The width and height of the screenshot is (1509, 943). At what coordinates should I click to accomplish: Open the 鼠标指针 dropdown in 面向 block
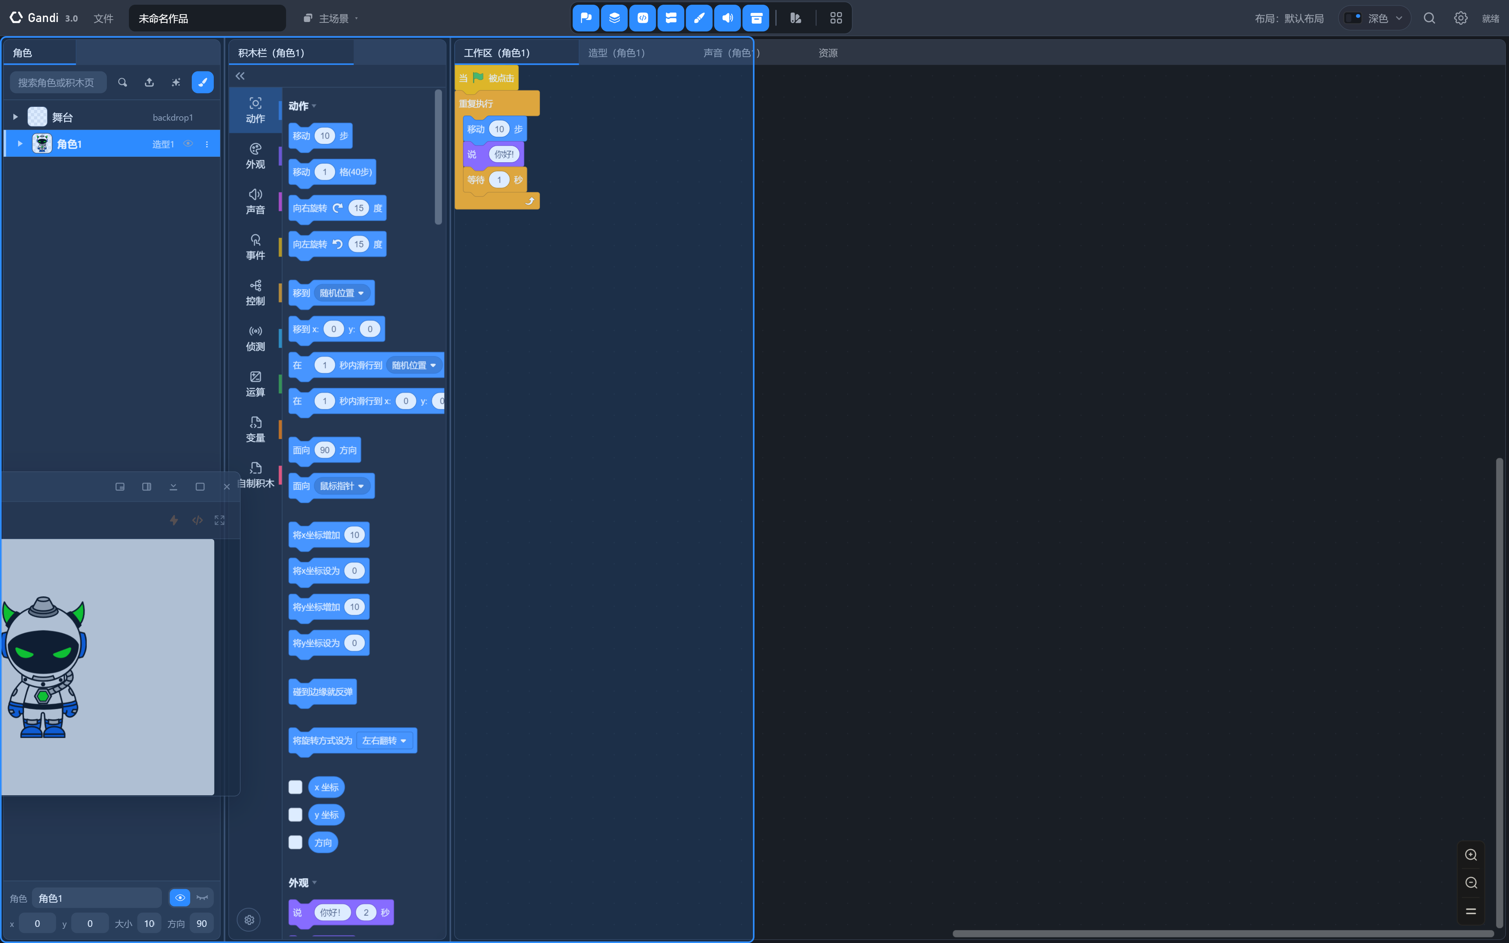342,486
